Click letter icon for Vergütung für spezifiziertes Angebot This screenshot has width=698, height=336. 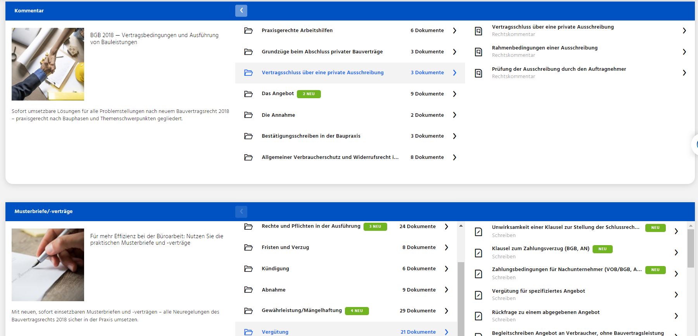[x=479, y=295]
